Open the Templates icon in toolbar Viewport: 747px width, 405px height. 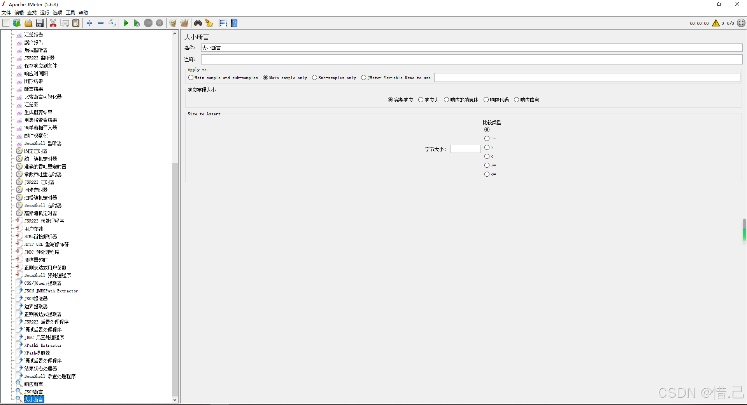click(x=17, y=23)
